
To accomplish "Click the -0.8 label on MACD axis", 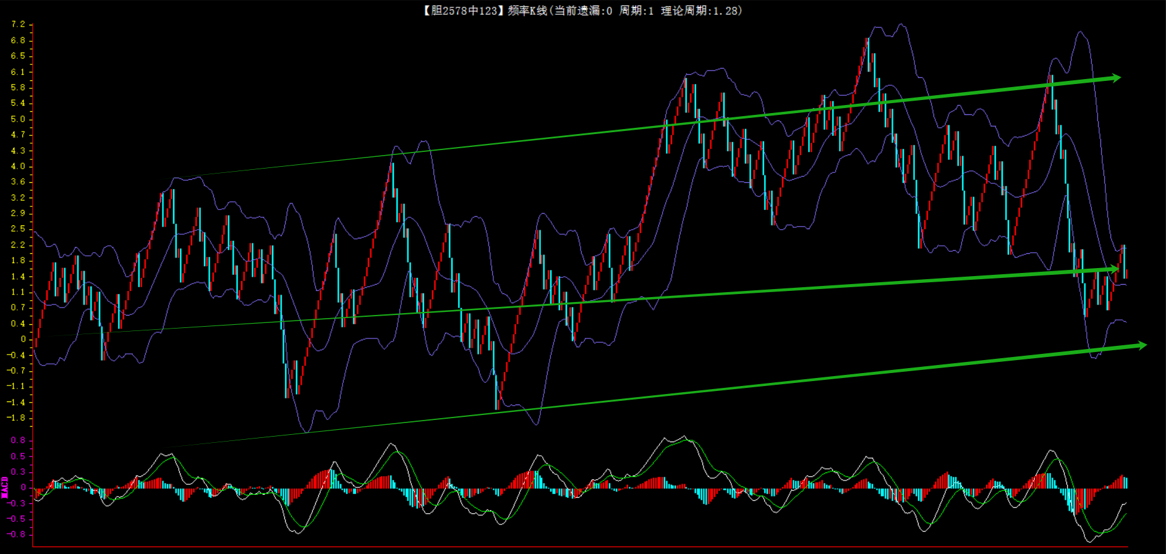I will [16, 534].
